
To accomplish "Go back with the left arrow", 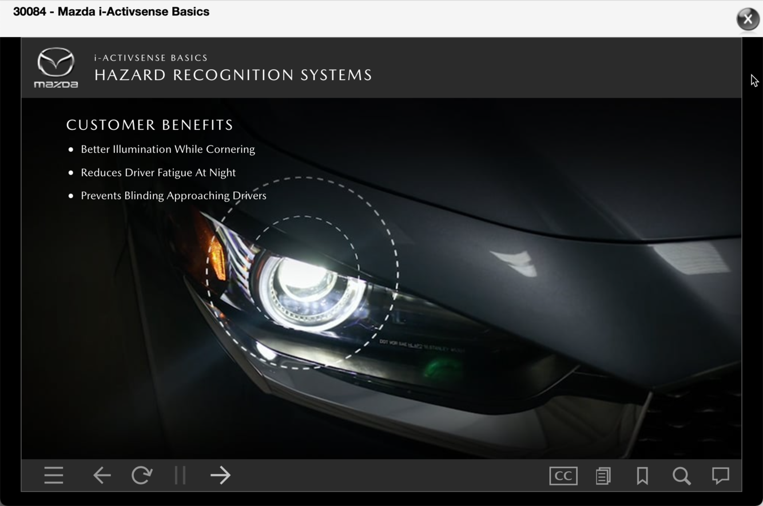I will click(102, 475).
